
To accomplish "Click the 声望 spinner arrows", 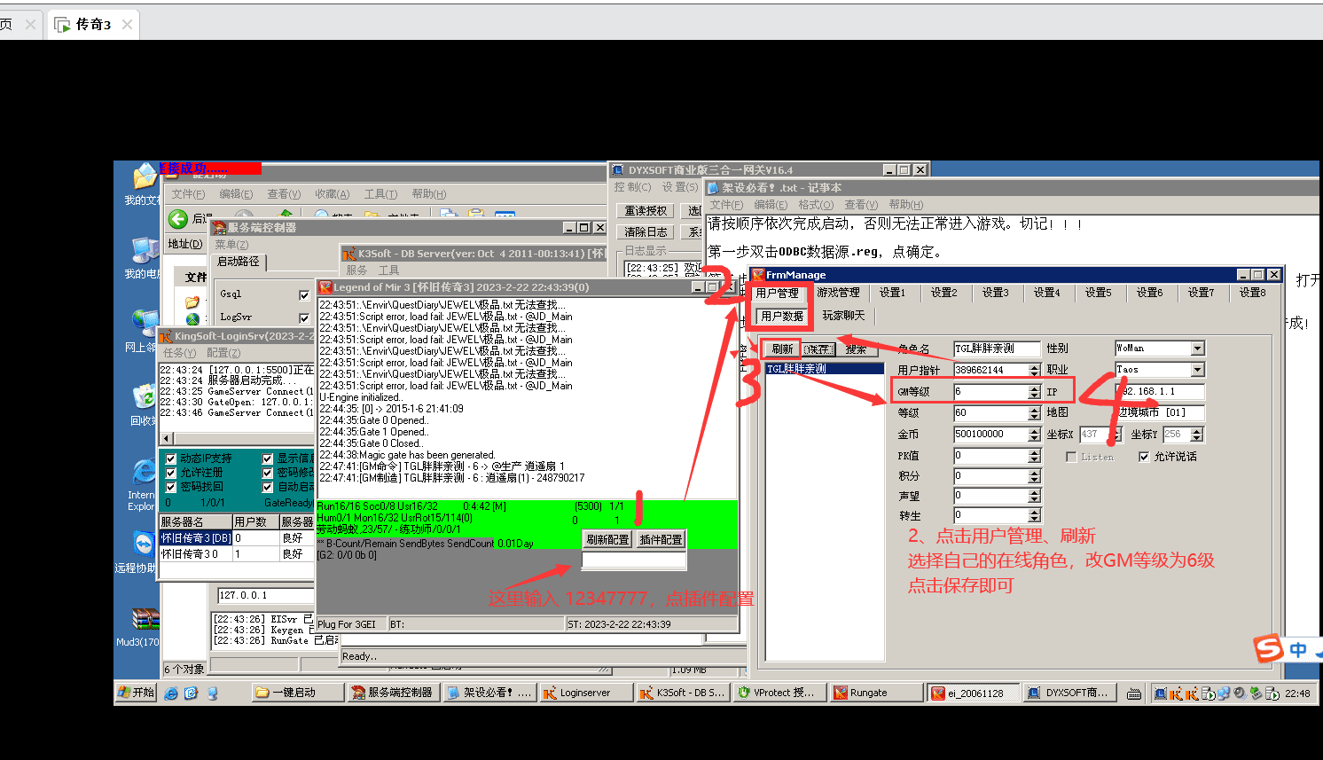I will click(x=1034, y=496).
